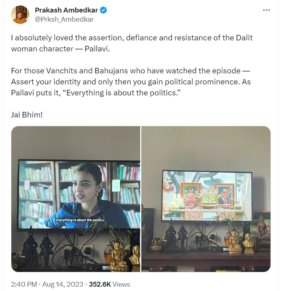Click the "Jai Bhim!" line of the tweet
Viewport: 287px width, 291px height.
(x=27, y=115)
